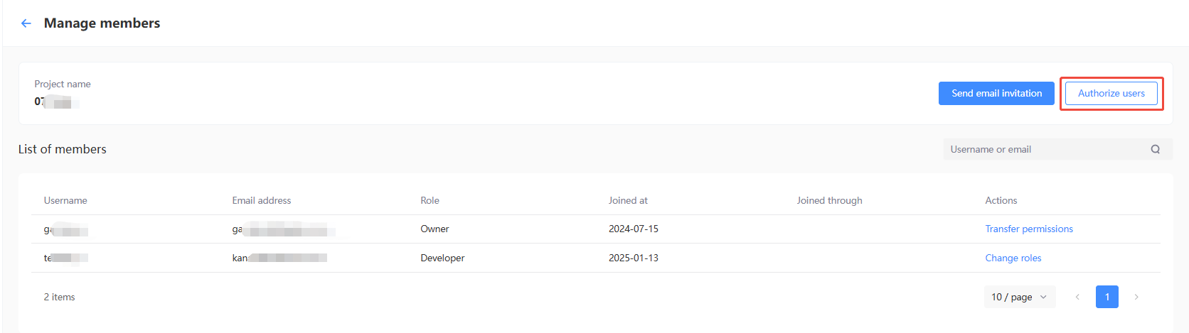
Task: Focus the Username or email search field
Action: (1045, 149)
